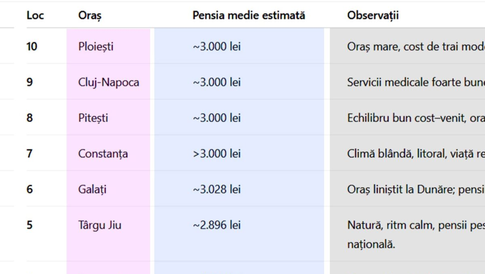Click the "Pensia medie estimată" header
The image size is (485, 274).
249,15
